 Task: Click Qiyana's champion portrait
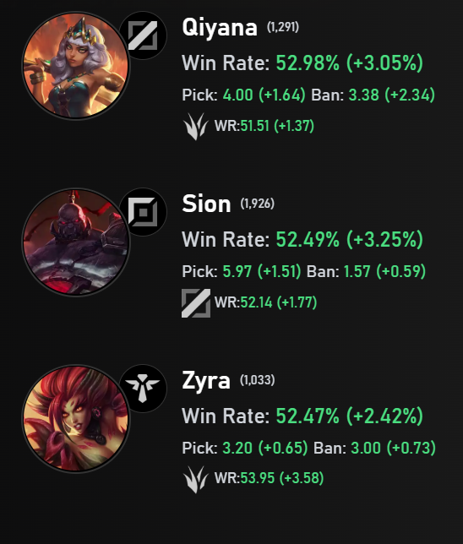click(x=76, y=66)
